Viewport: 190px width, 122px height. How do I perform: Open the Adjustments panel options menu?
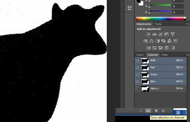(x=188, y=24)
